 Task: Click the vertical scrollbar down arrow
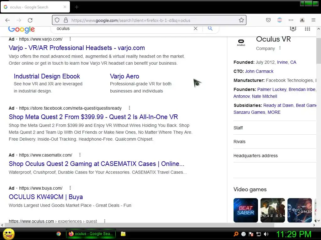point(318,221)
